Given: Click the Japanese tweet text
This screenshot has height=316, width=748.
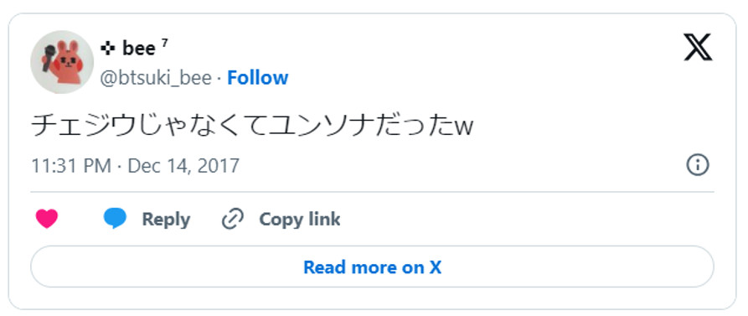Looking at the screenshot, I should click(x=252, y=127).
